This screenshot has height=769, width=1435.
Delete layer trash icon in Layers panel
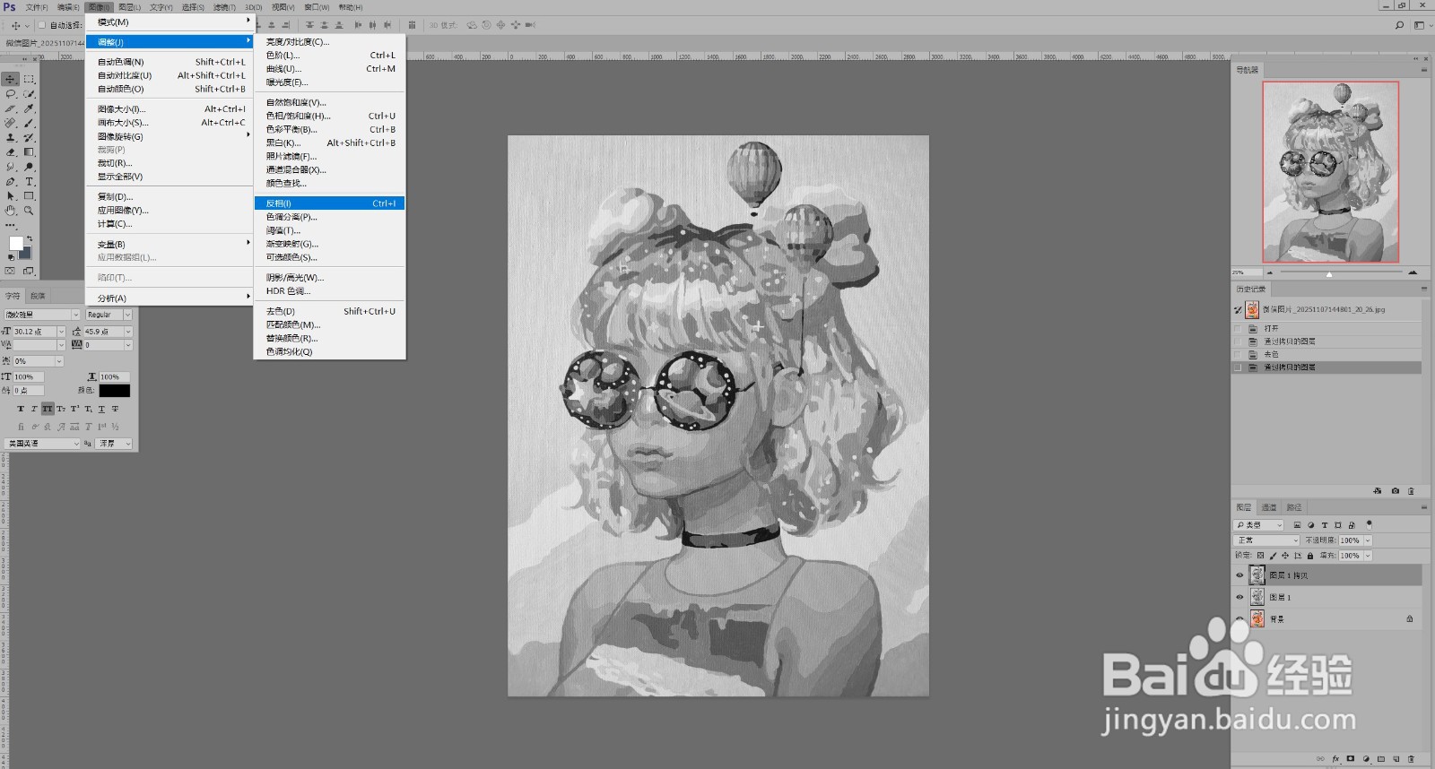click(x=1411, y=759)
